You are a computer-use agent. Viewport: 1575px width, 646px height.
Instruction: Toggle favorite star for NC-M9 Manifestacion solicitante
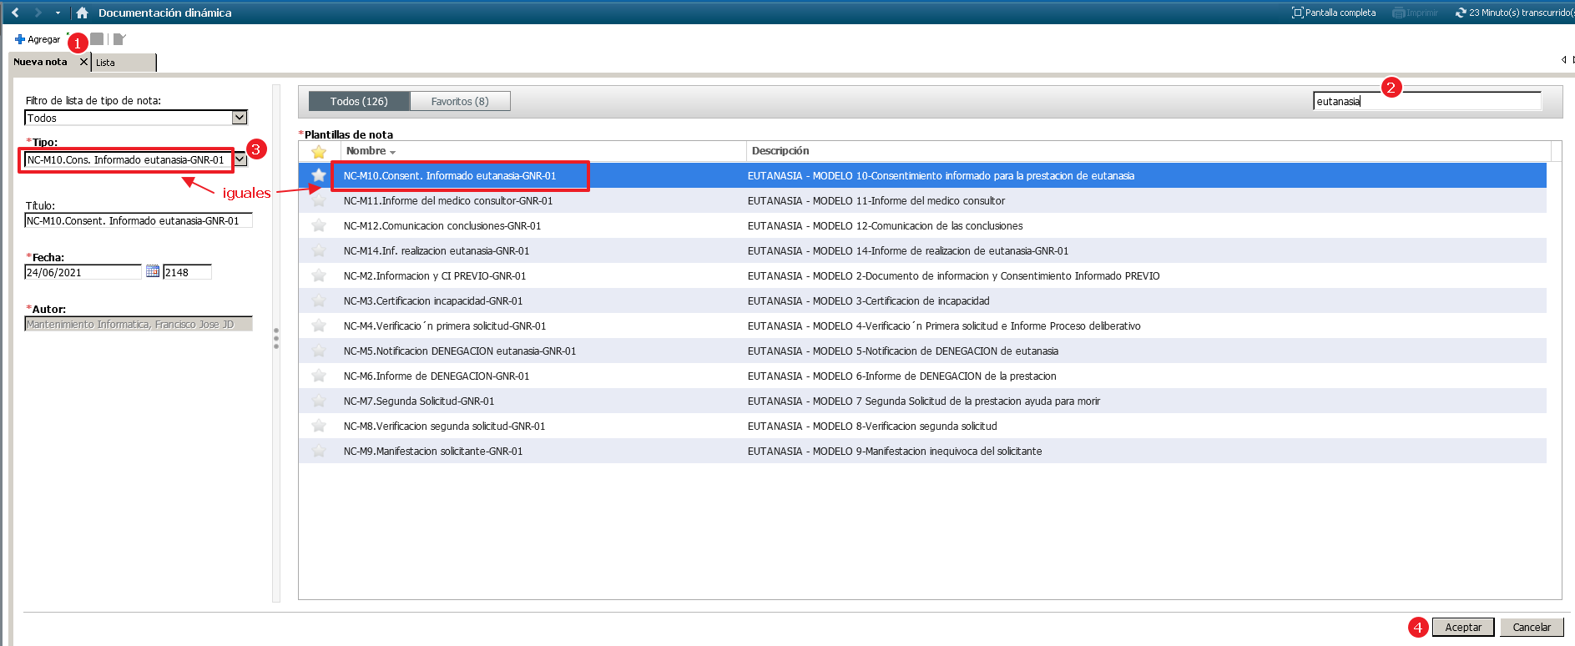319,451
